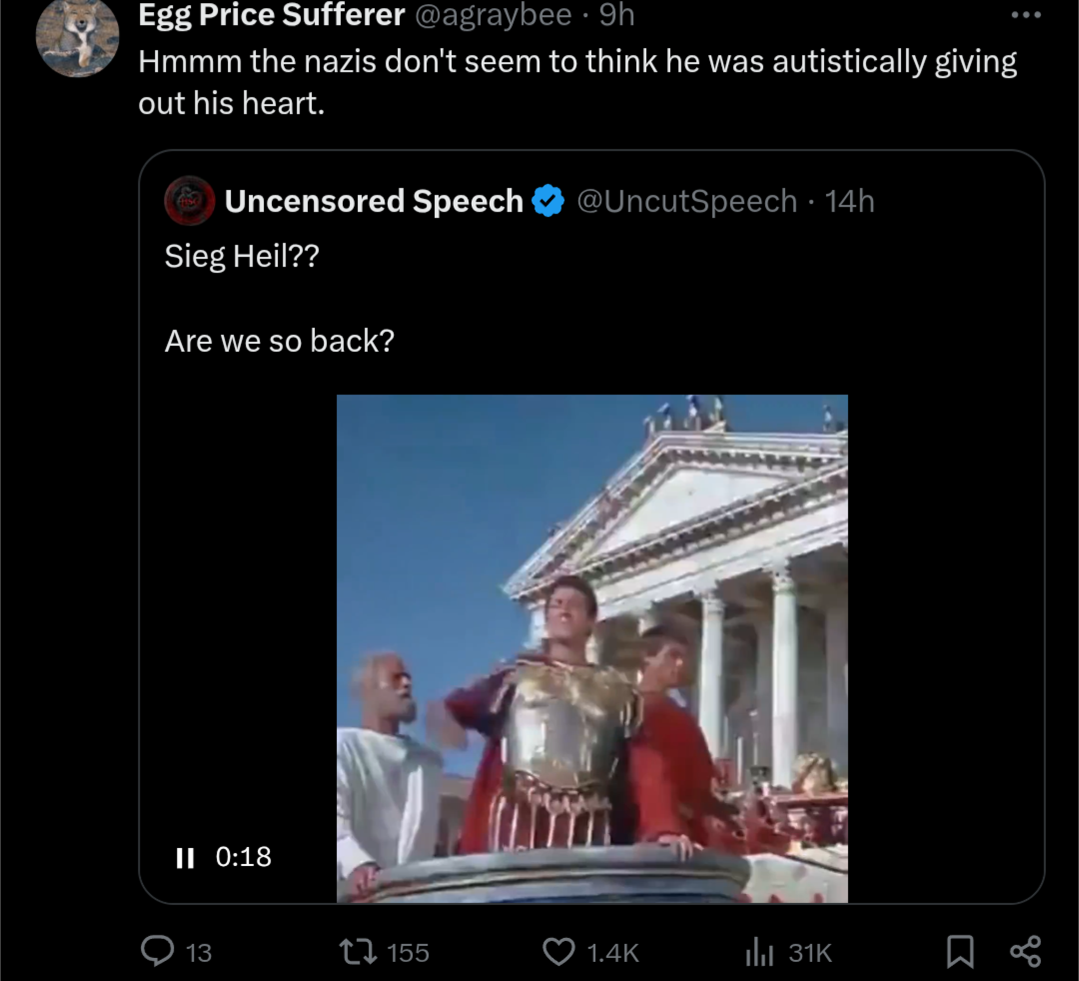The image size is (1079, 981).
Task: Click the Uncensored Speech avatar
Action: [191, 201]
